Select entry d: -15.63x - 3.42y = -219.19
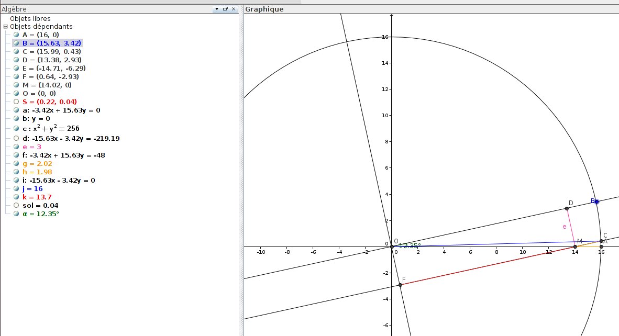619x336 pixels. (71, 138)
